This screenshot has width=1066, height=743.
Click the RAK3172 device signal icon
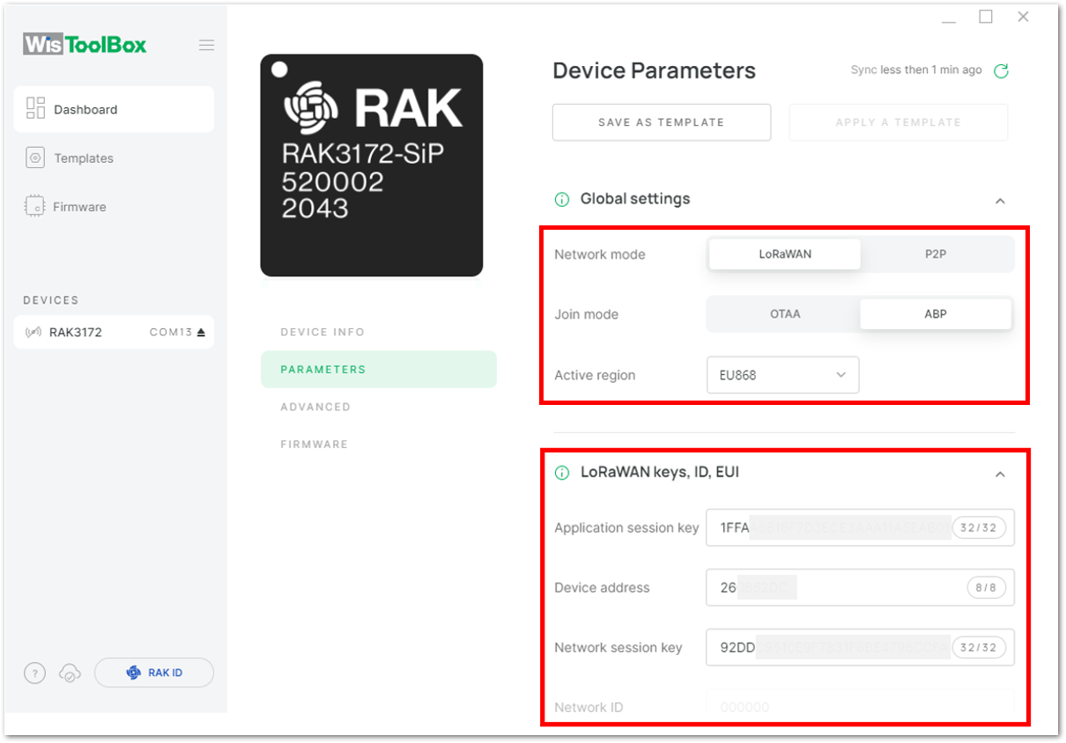(34, 332)
